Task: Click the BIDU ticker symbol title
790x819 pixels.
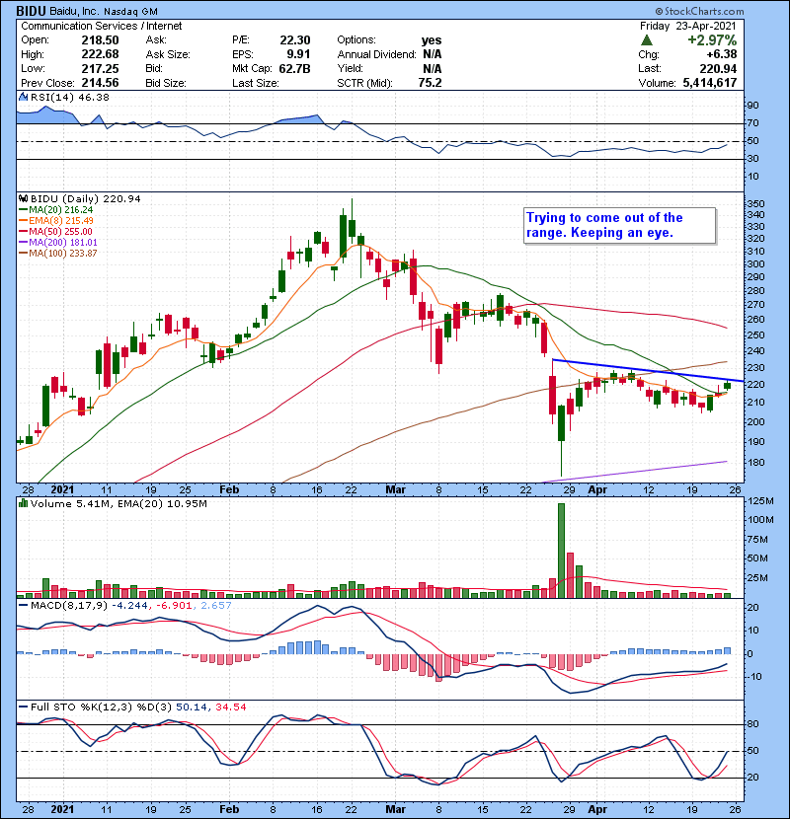Action: (31, 11)
